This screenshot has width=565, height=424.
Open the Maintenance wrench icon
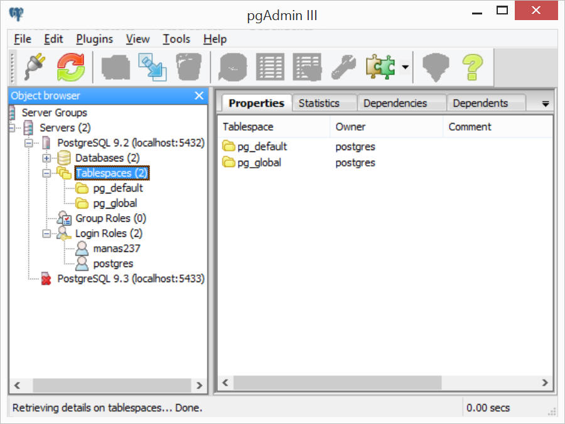343,67
